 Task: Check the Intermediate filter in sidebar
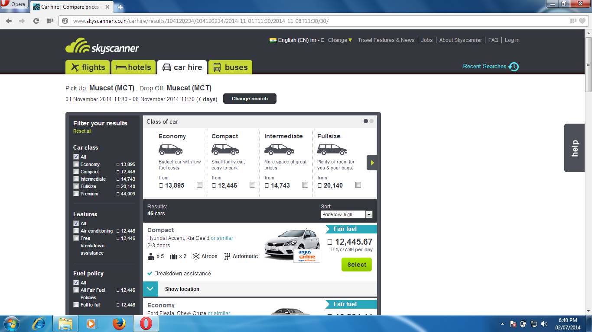point(76,179)
